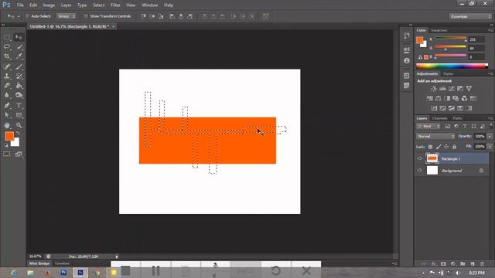
Task: Open the layer filter Kind dropdown
Action: coord(428,127)
